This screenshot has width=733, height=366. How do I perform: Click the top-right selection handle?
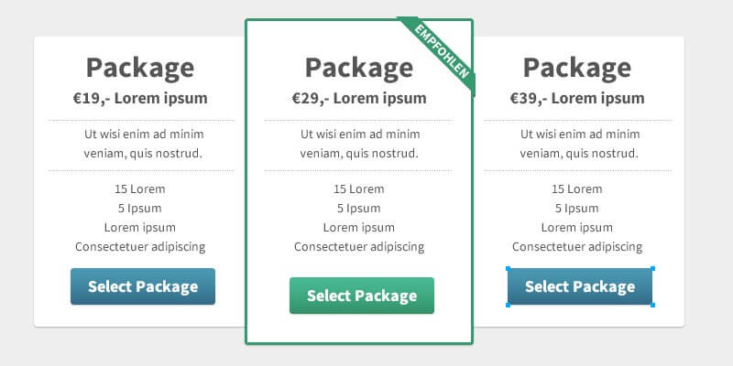[652, 268]
